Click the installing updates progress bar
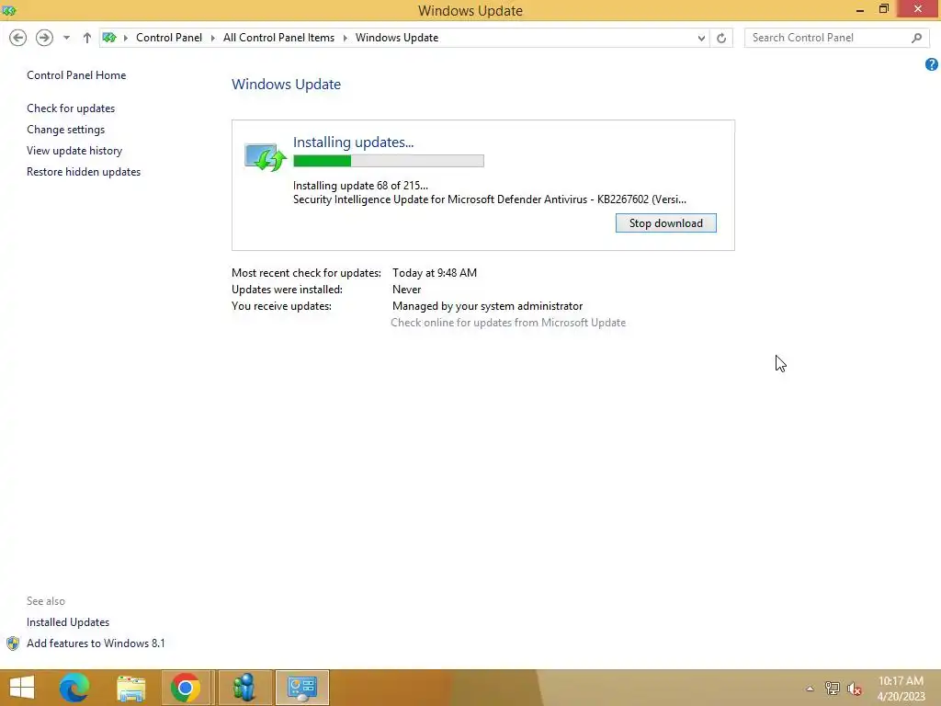941x706 pixels. (x=389, y=161)
